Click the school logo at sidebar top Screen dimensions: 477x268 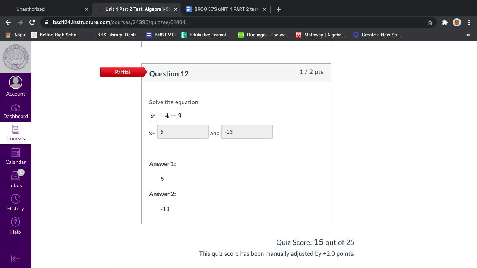point(16,57)
